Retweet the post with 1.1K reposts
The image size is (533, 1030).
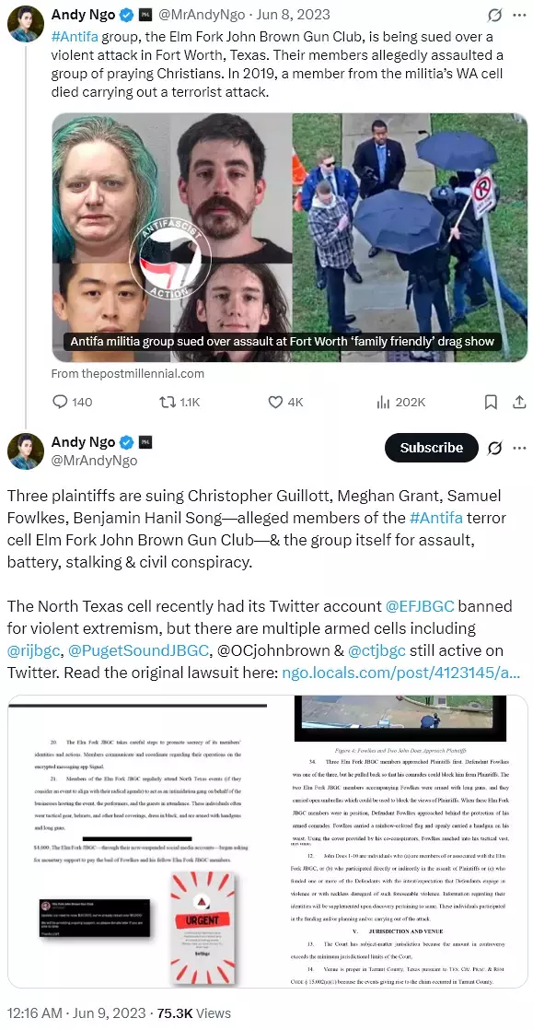coord(180,402)
